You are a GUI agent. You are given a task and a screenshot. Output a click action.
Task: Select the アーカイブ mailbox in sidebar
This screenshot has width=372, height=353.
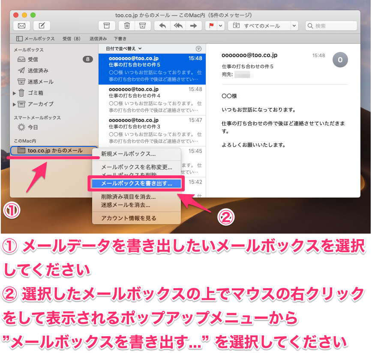[54, 104]
